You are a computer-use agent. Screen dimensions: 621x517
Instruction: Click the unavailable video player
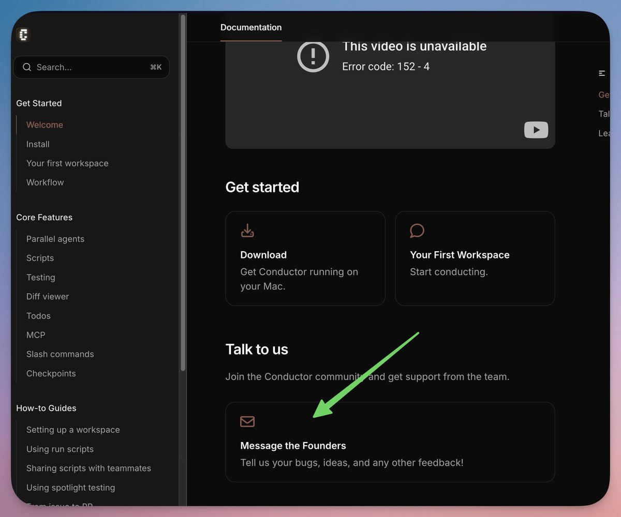point(390,95)
